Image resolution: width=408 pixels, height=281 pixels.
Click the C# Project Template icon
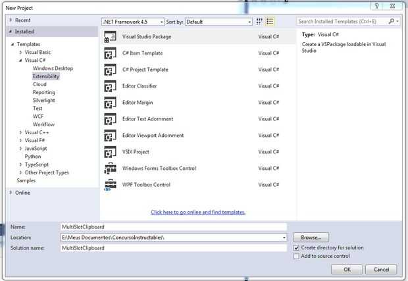pos(110,70)
